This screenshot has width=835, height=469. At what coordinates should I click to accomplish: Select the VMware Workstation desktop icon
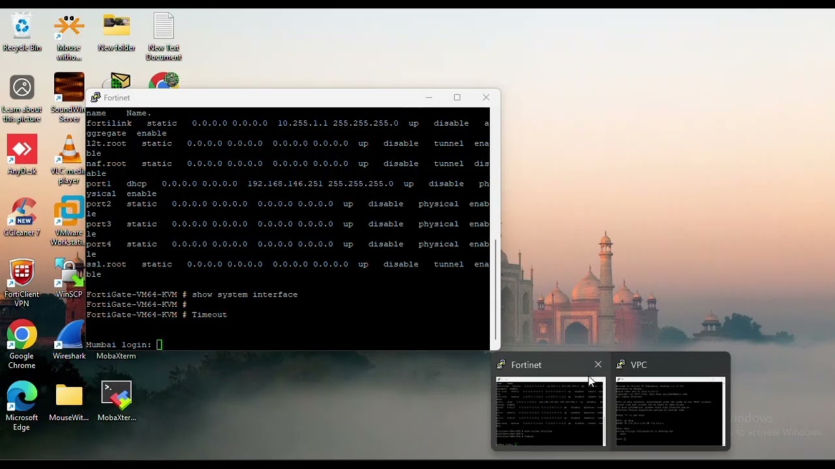coord(69,221)
